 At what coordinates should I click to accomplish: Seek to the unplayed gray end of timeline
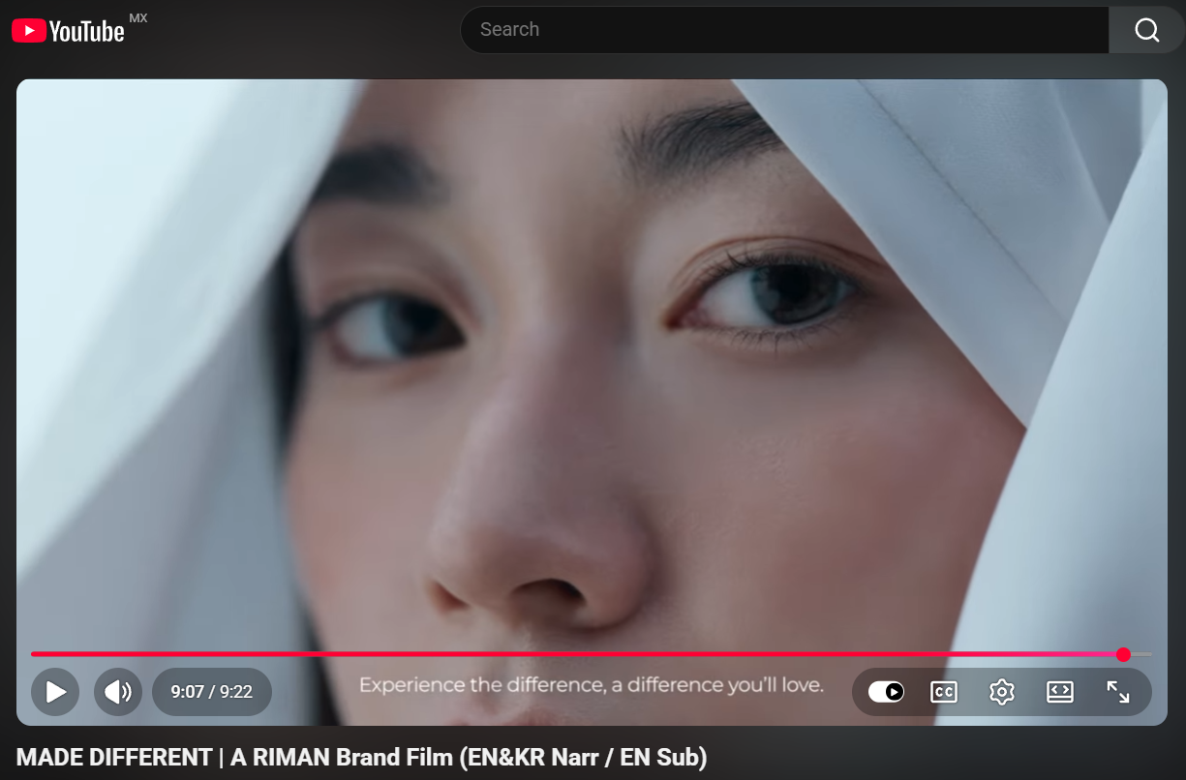click(x=1141, y=654)
